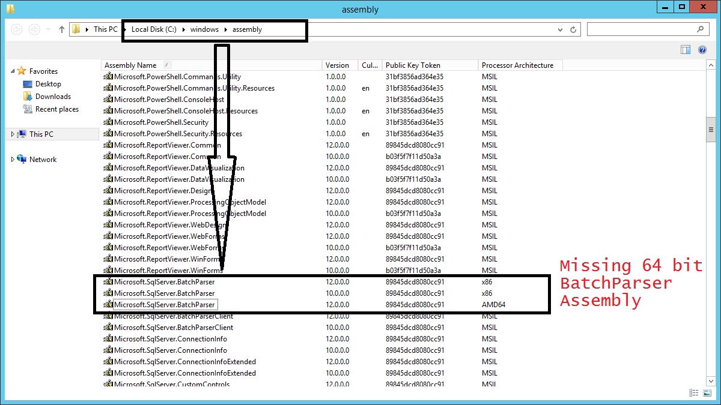The image size is (721, 405).
Task: Select This PC in the address breadcrumb
Action: (x=105, y=29)
